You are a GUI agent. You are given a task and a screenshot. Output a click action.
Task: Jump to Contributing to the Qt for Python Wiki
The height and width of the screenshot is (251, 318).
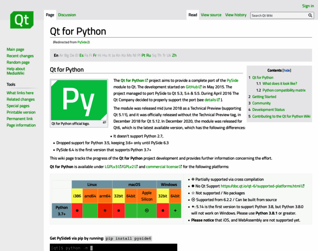[281, 116]
